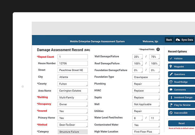195x135 pixels.
Task: Open the Plumbing dropdown
Action: point(146,84)
